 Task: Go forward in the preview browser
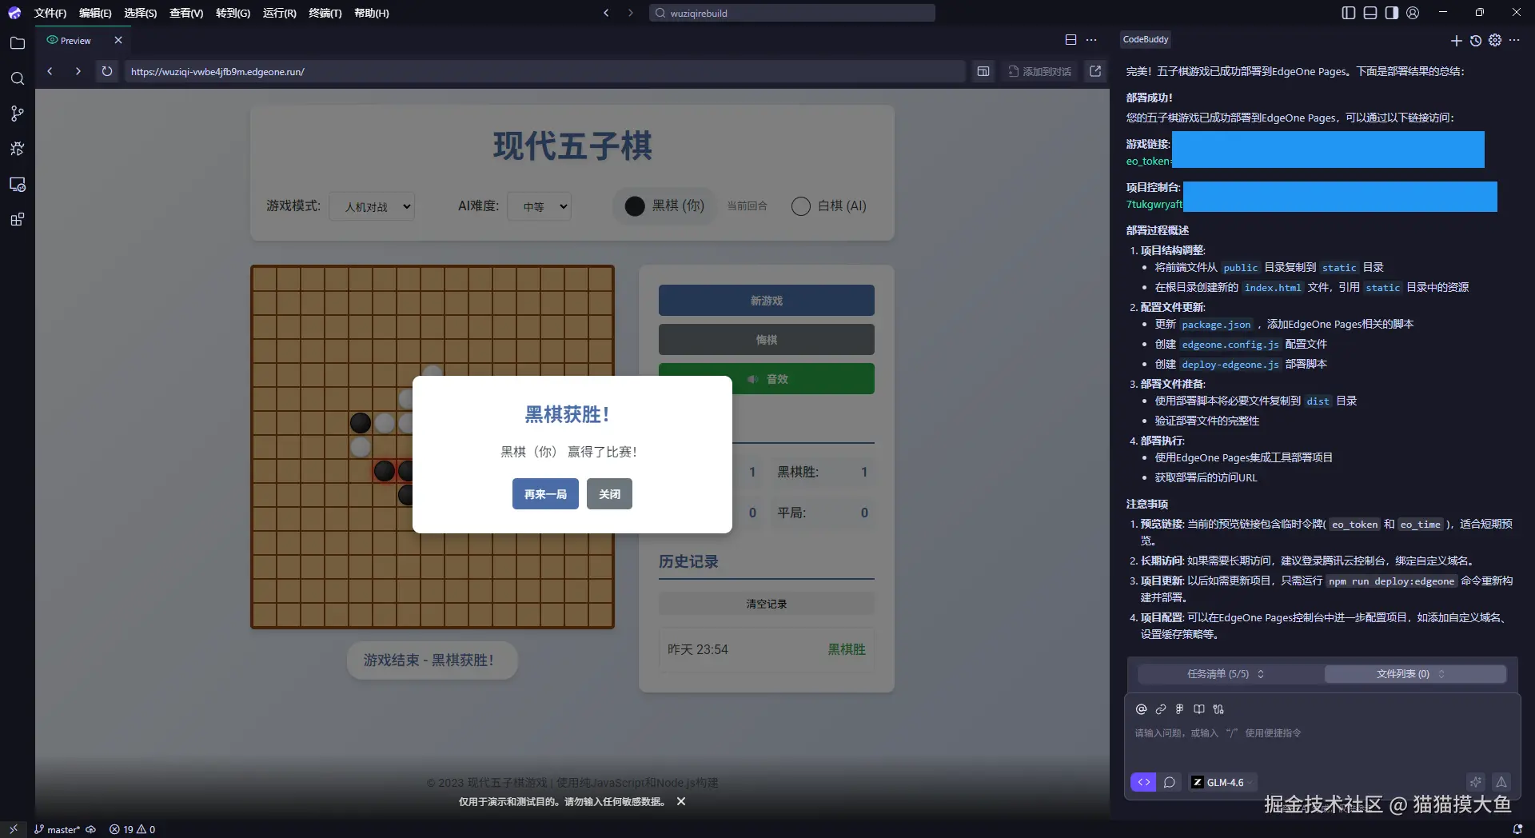[x=78, y=71]
